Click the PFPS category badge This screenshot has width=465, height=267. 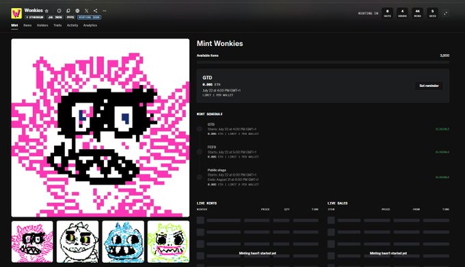coord(70,17)
